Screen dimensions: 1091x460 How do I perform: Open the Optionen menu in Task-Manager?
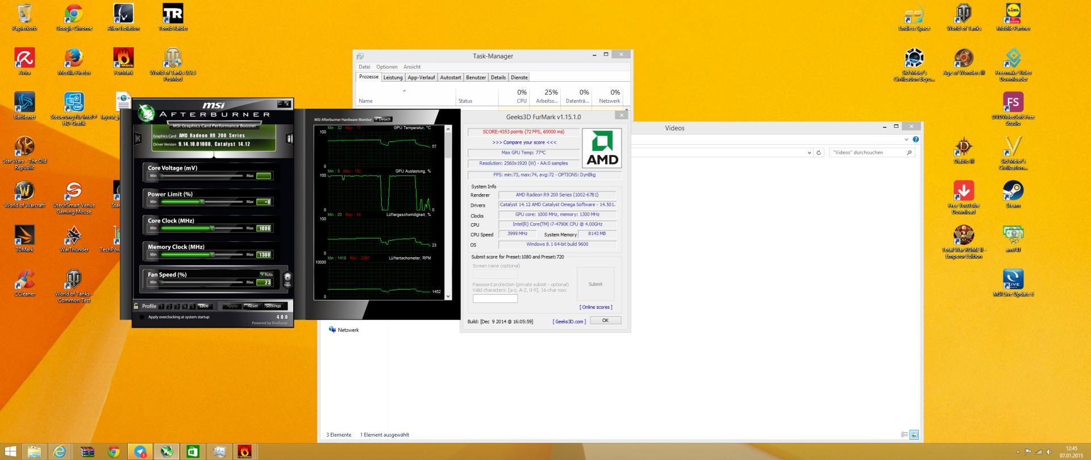pos(387,67)
